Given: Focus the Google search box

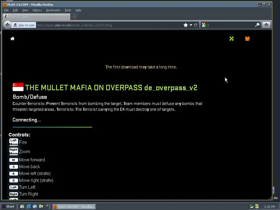Looking at the screenshot, I should coord(232,25).
